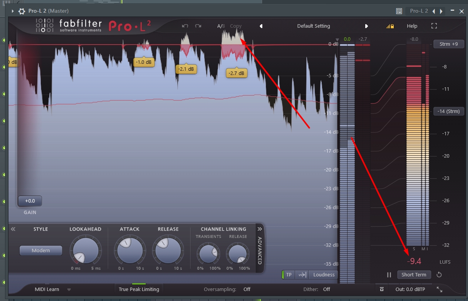Click the resize interface arrows icon
Image resolution: width=468 pixels, height=301 pixels.
point(440,289)
